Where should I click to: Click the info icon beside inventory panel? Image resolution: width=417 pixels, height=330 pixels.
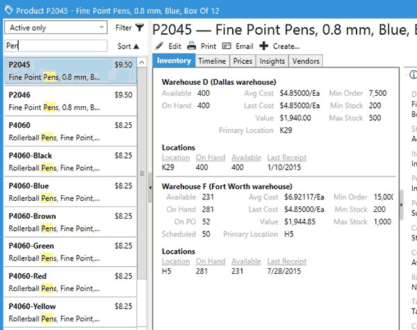point(414,74)
